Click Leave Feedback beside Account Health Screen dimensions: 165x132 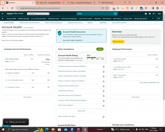pos(28,28)
